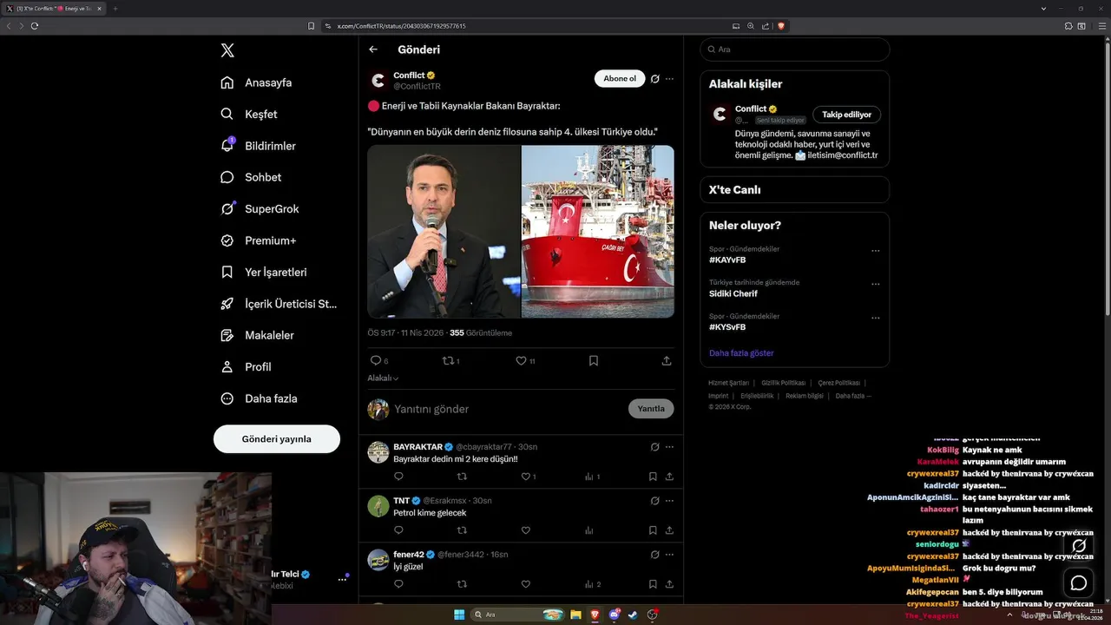Repost TNT's comment

tap(462, 530)
